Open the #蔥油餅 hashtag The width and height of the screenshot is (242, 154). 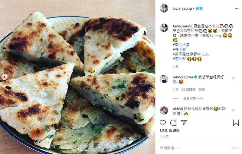point(179,59)
